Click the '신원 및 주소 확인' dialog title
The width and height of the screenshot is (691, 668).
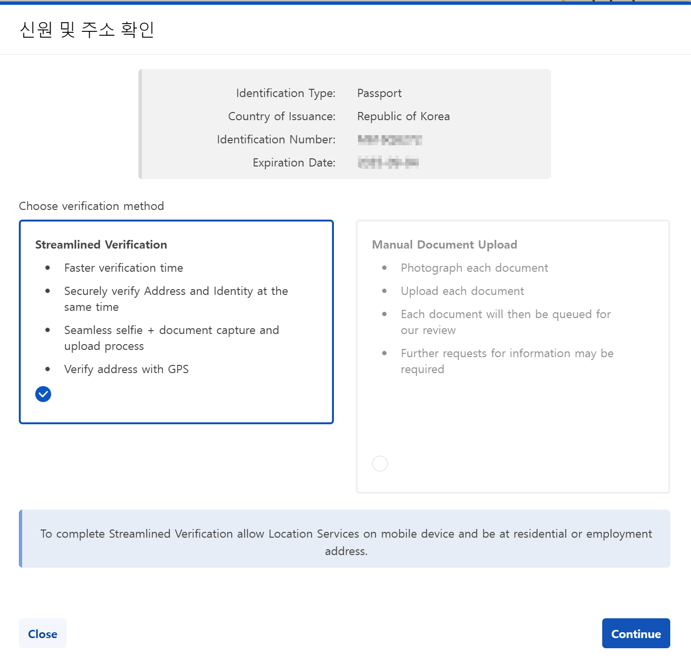tap(87, 29)
